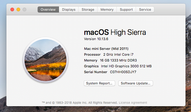Viewport: 191px width, 112px height.
Task: Click the Software Update... button
Action: 136,83
